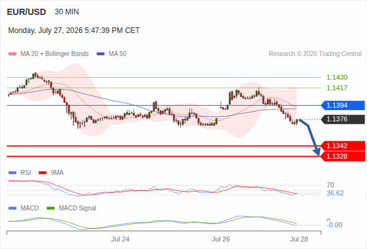Select the 1.1342 red support tag
This screenshot has height=249, width=367.
click(x=343, y=146)
